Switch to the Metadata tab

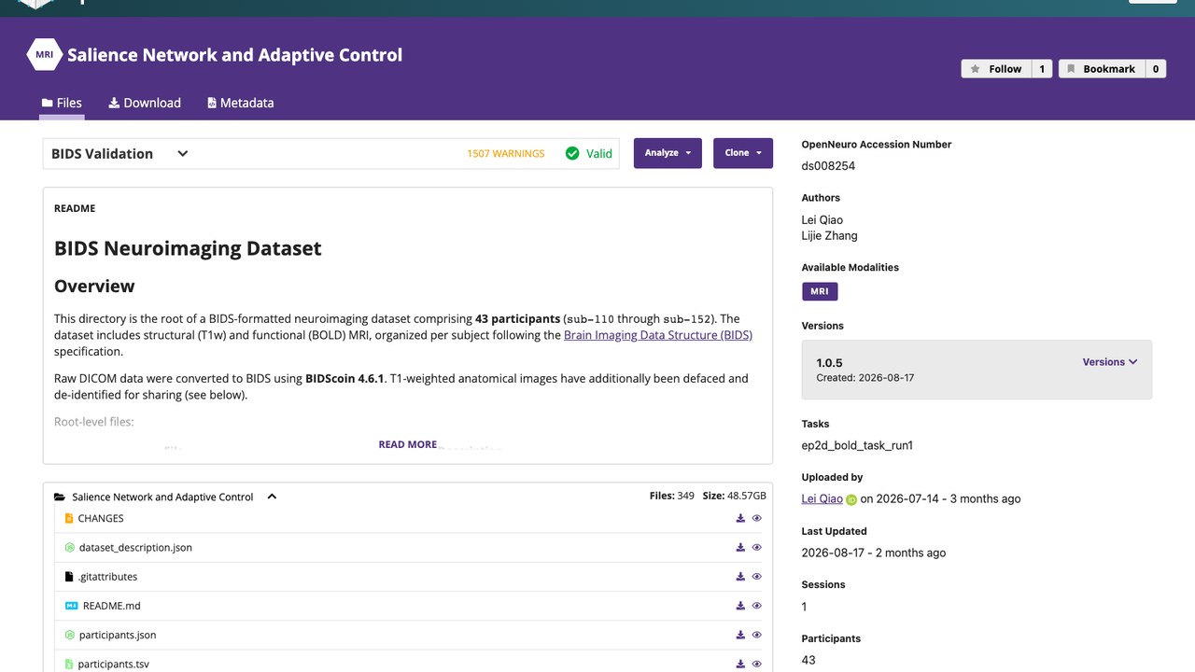click(x=241, y=103)
